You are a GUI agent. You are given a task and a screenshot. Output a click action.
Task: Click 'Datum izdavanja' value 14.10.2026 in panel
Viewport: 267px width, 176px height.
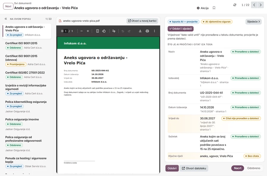click(207, 107)
